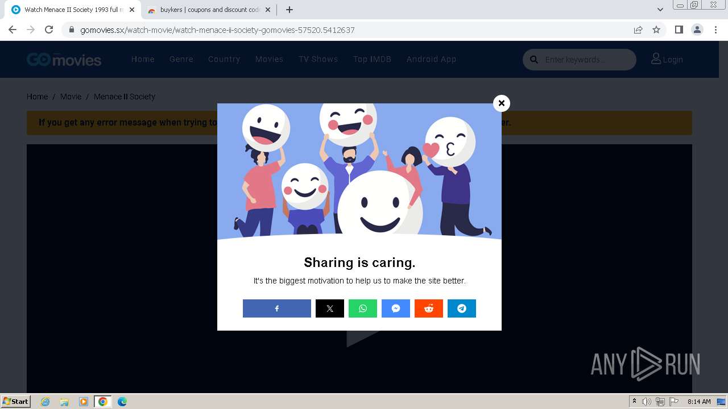Share on Reddit button

point(429,308)
